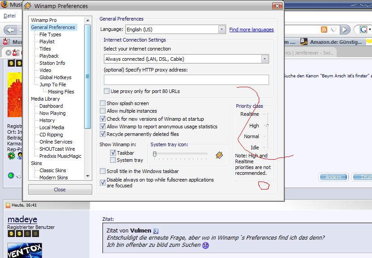
Task: Click the HTTP proxy address field
Action: [186, 80]
